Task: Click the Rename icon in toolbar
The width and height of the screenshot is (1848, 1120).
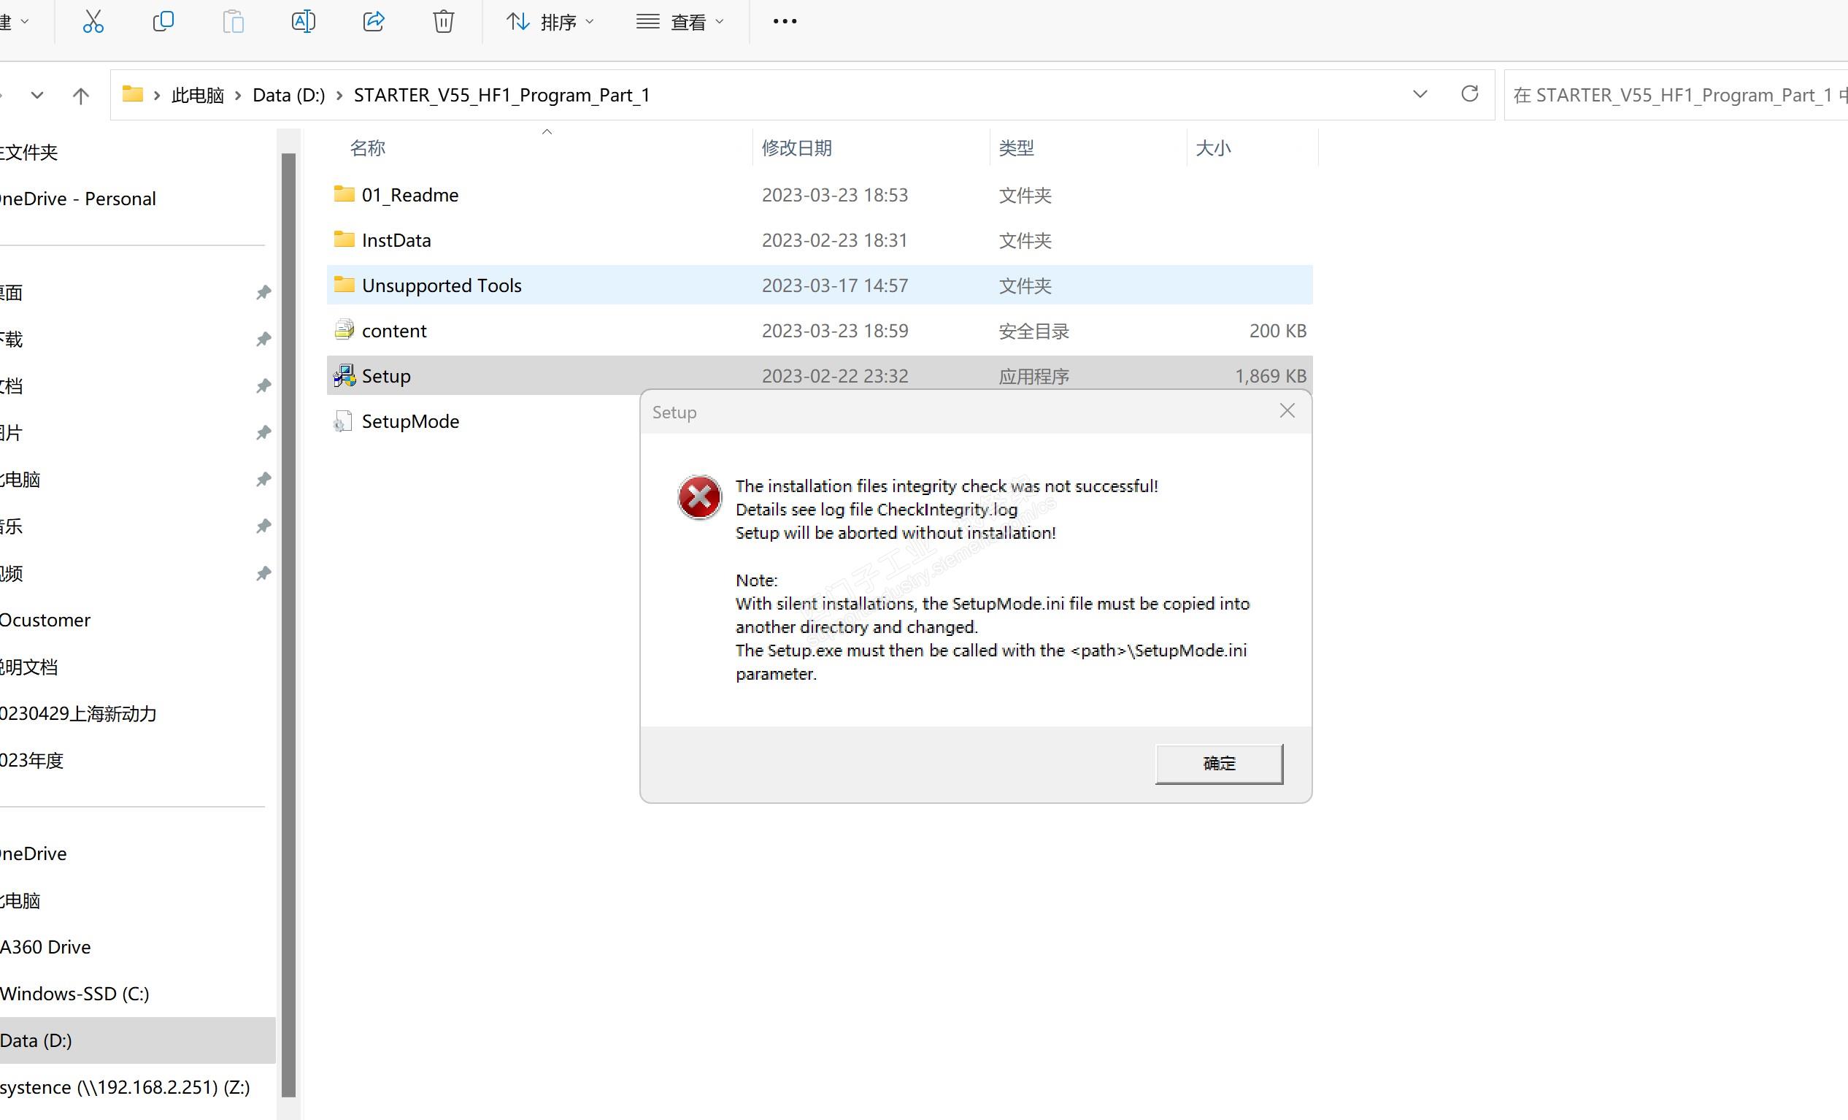Action: tap(303, 22)
